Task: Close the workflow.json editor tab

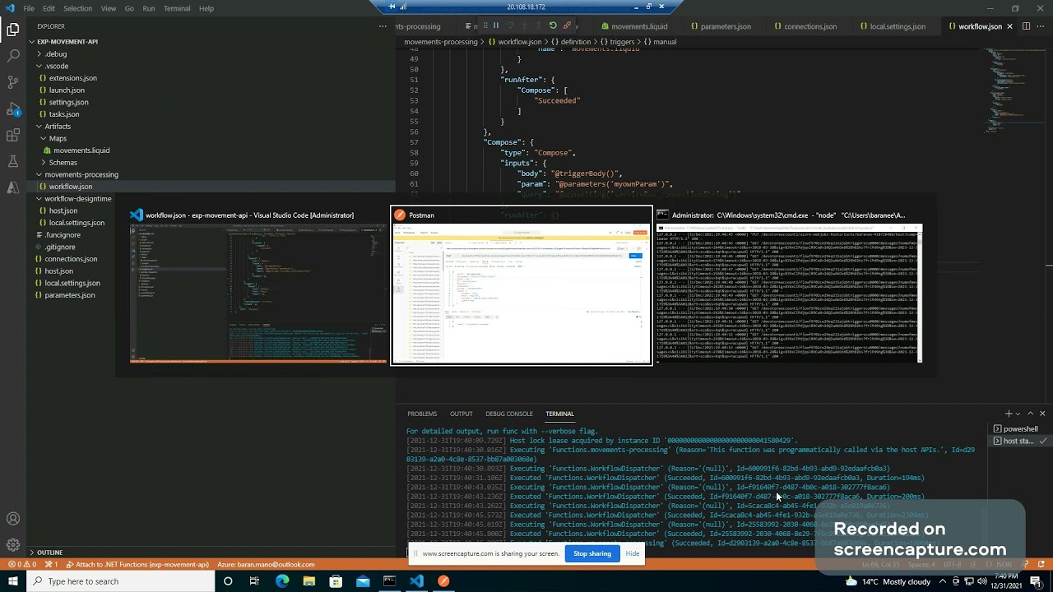Action: click(x=1009, y=26)
